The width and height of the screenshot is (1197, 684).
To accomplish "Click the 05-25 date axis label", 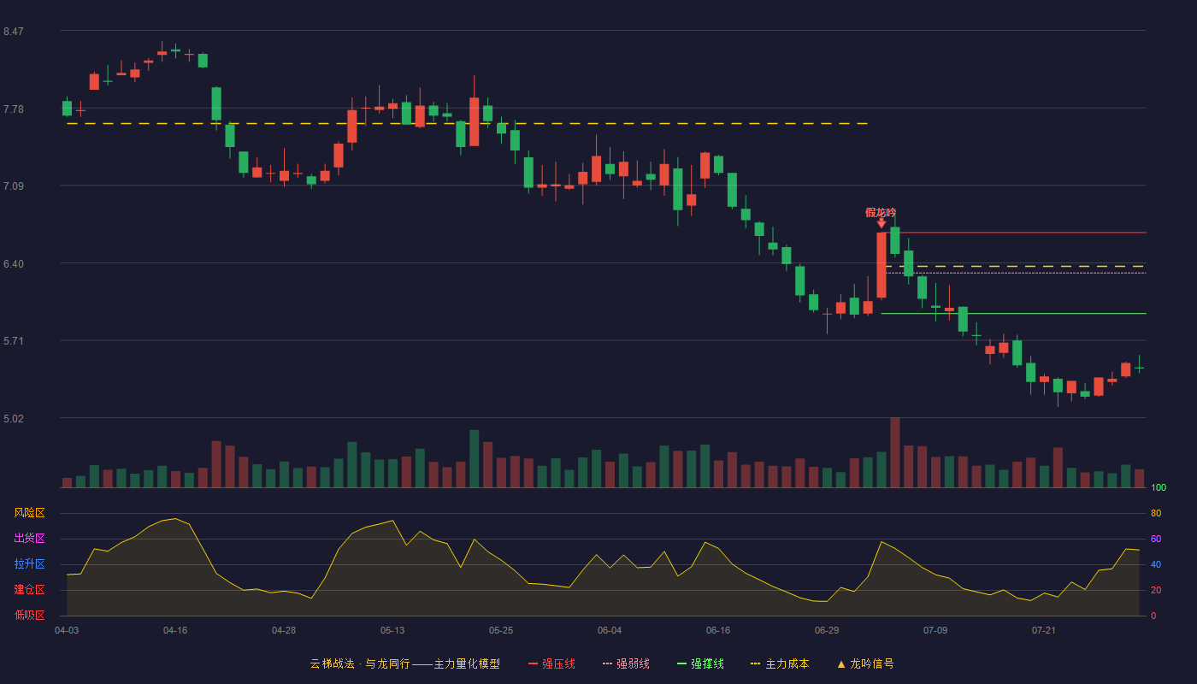I will point(501,630).
